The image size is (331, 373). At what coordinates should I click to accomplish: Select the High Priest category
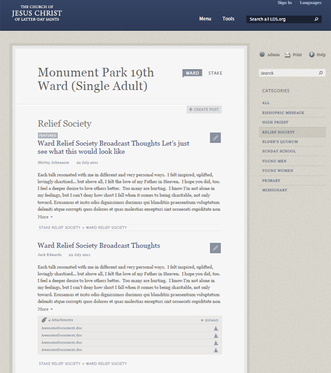coord(292,122)
